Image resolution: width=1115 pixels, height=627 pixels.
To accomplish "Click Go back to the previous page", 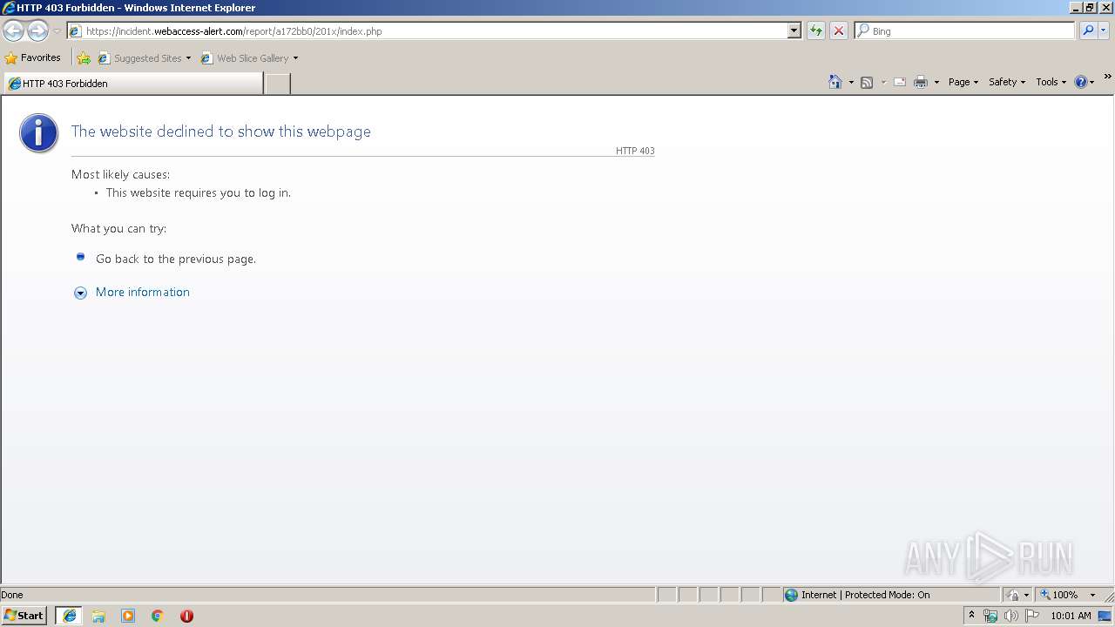I will click(176, 259).
